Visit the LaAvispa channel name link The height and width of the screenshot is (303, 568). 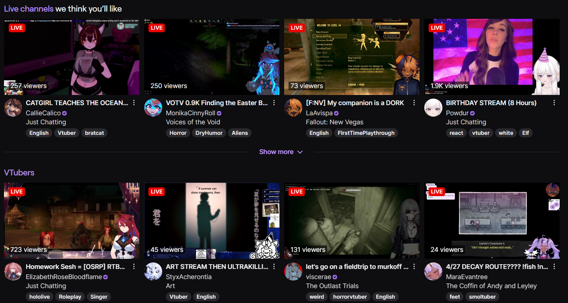[319, 113]
